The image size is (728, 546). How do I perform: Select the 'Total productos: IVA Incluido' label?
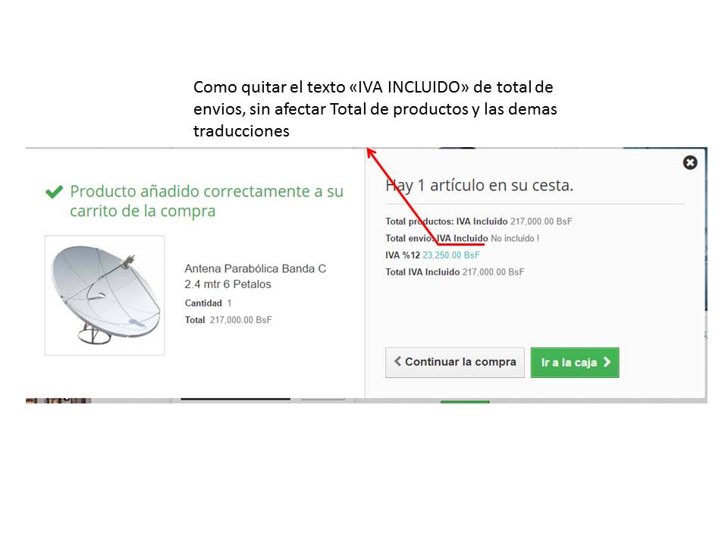coord(446,221)
